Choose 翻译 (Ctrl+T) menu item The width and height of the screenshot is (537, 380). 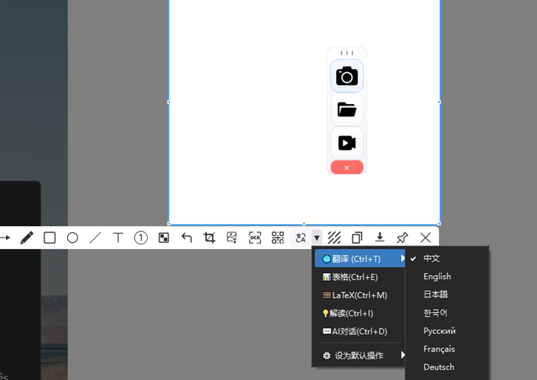360,259
